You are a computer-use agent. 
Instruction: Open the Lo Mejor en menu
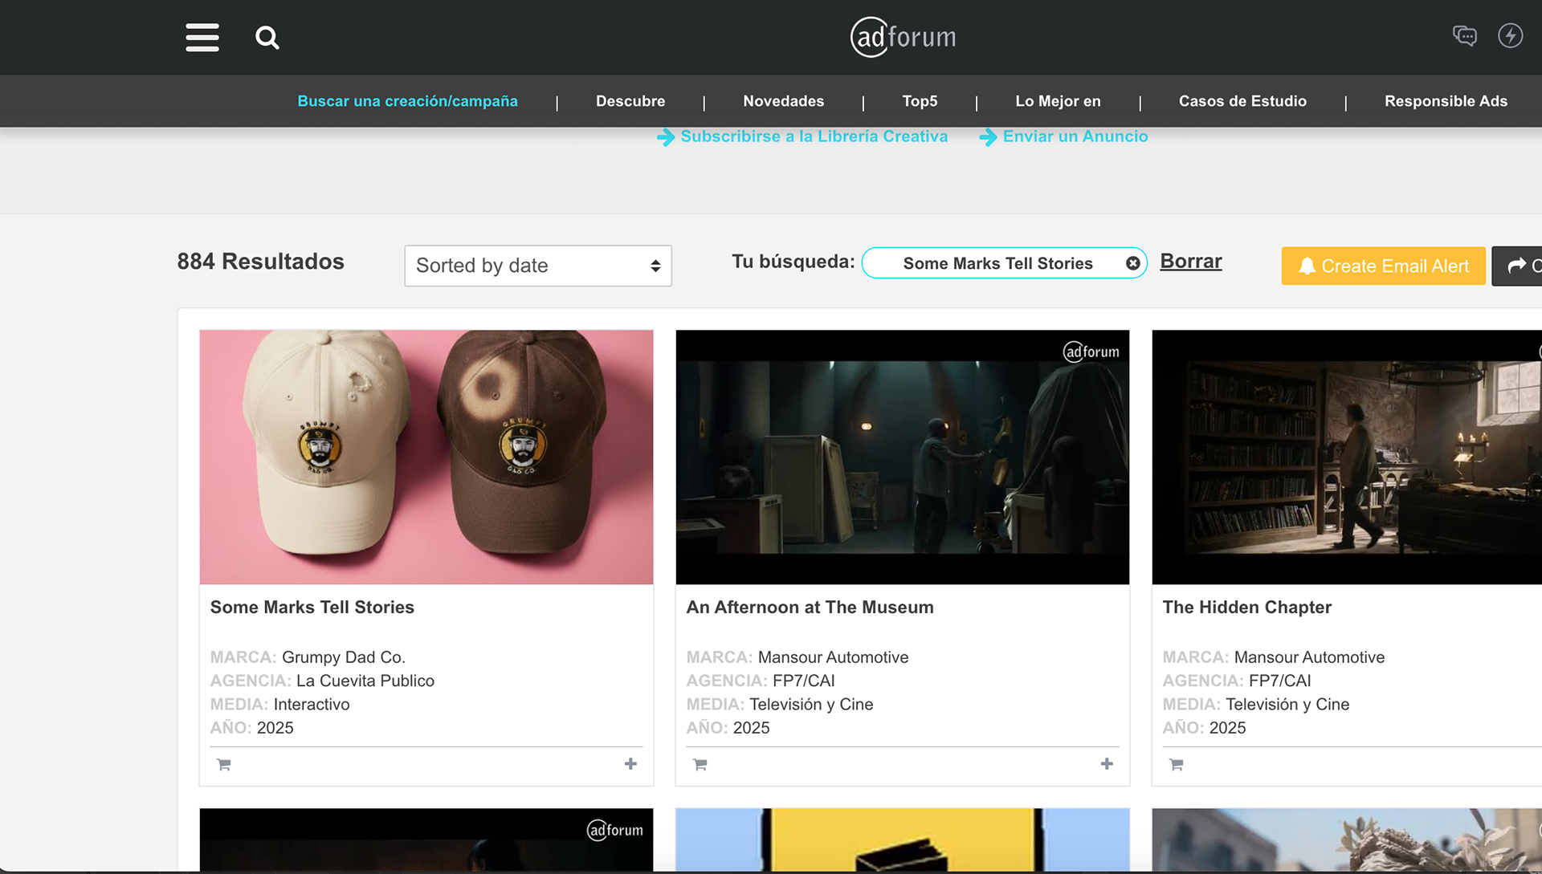1058,101
